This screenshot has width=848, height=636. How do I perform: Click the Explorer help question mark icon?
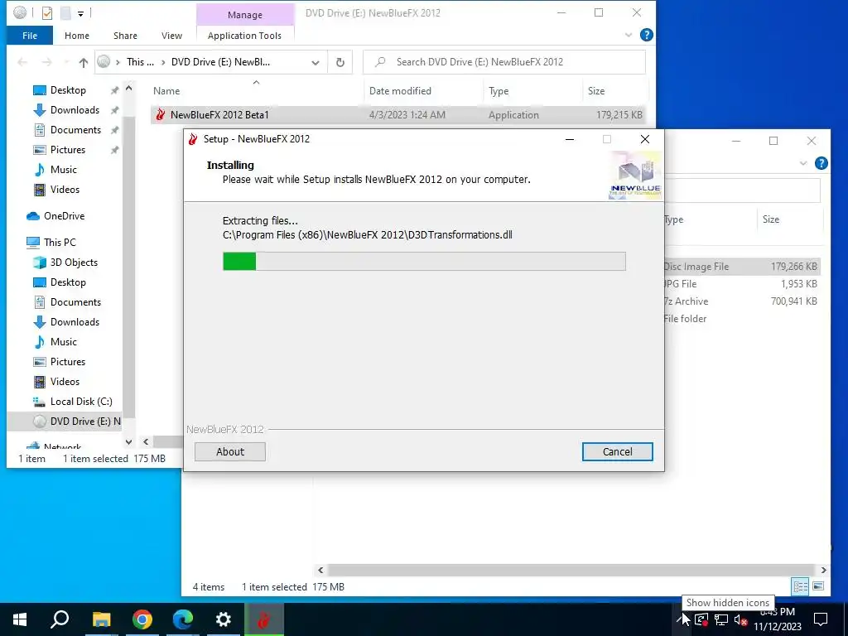pos(646,35)
